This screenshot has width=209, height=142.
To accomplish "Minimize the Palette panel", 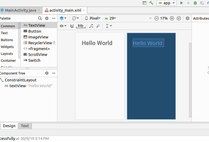I will 54,18.
